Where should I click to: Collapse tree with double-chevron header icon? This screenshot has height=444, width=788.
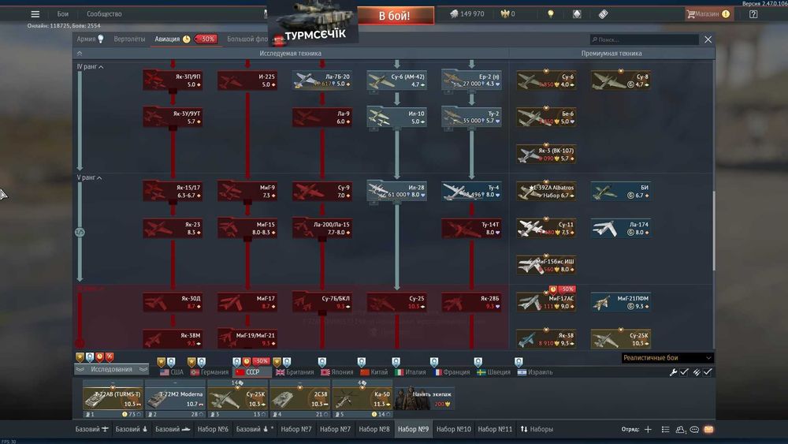point(80,54)
